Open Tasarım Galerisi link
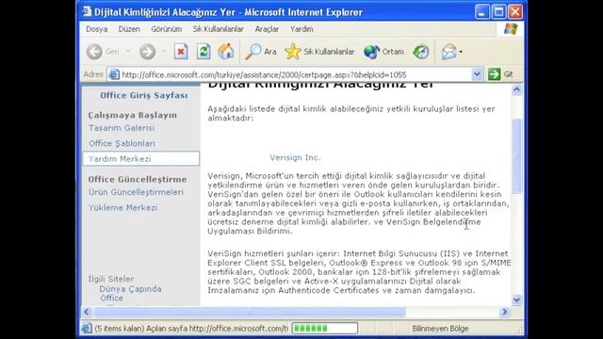 click(x=122, y=128)
